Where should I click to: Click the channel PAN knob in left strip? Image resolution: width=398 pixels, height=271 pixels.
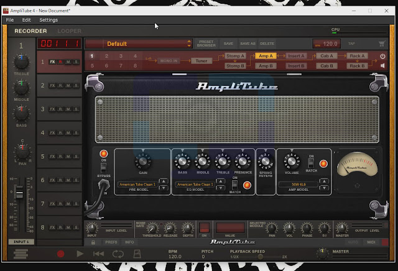coord(22,152)
